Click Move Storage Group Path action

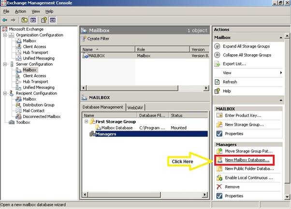pos(248,151)
